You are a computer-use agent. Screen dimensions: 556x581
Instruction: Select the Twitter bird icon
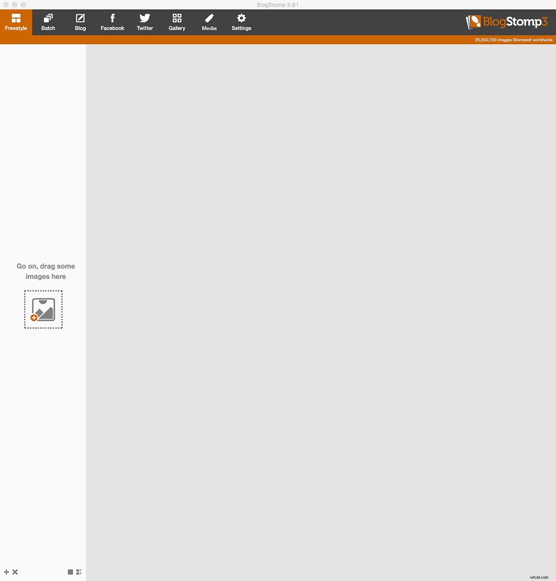coord(145,18)
